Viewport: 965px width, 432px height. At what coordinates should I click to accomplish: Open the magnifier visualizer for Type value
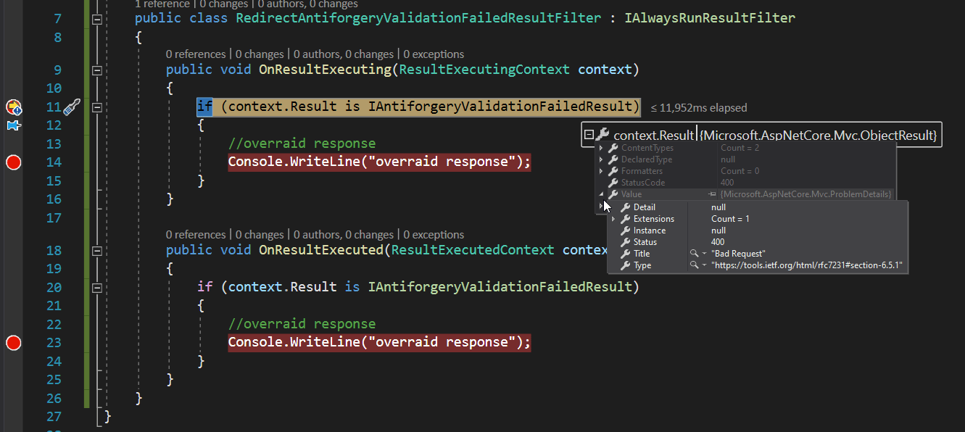(693, 265)
